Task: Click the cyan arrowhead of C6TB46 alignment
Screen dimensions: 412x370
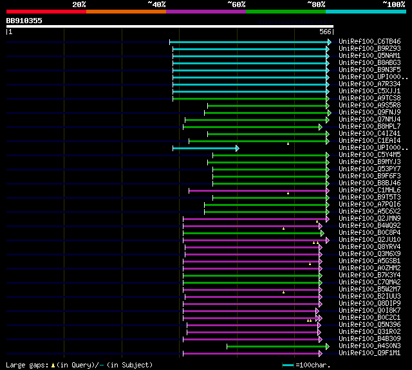Action: tap(330, 42)
